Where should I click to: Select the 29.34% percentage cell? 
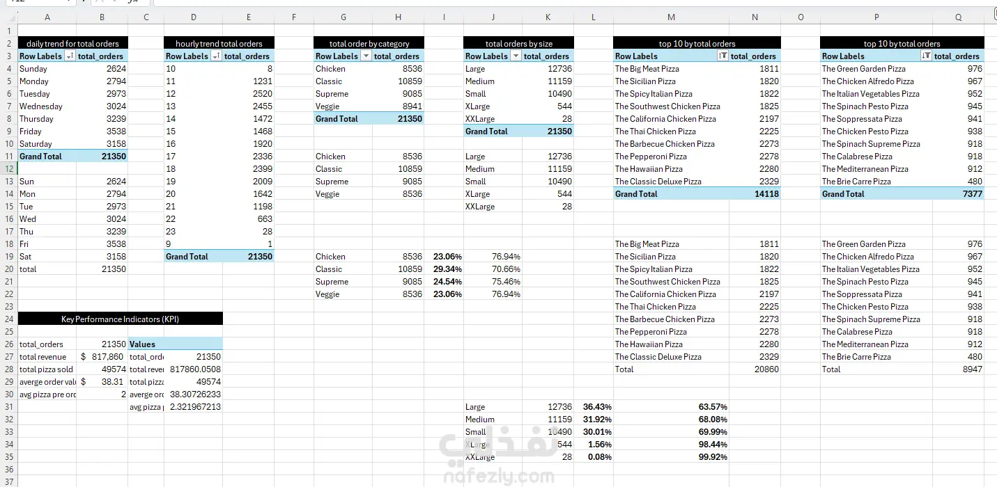tap(444, 269)
